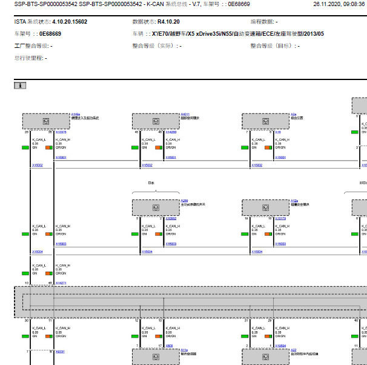The image size is (367, 365).
Task: Open the A22 component link
Action: click(x=294, y=350)
